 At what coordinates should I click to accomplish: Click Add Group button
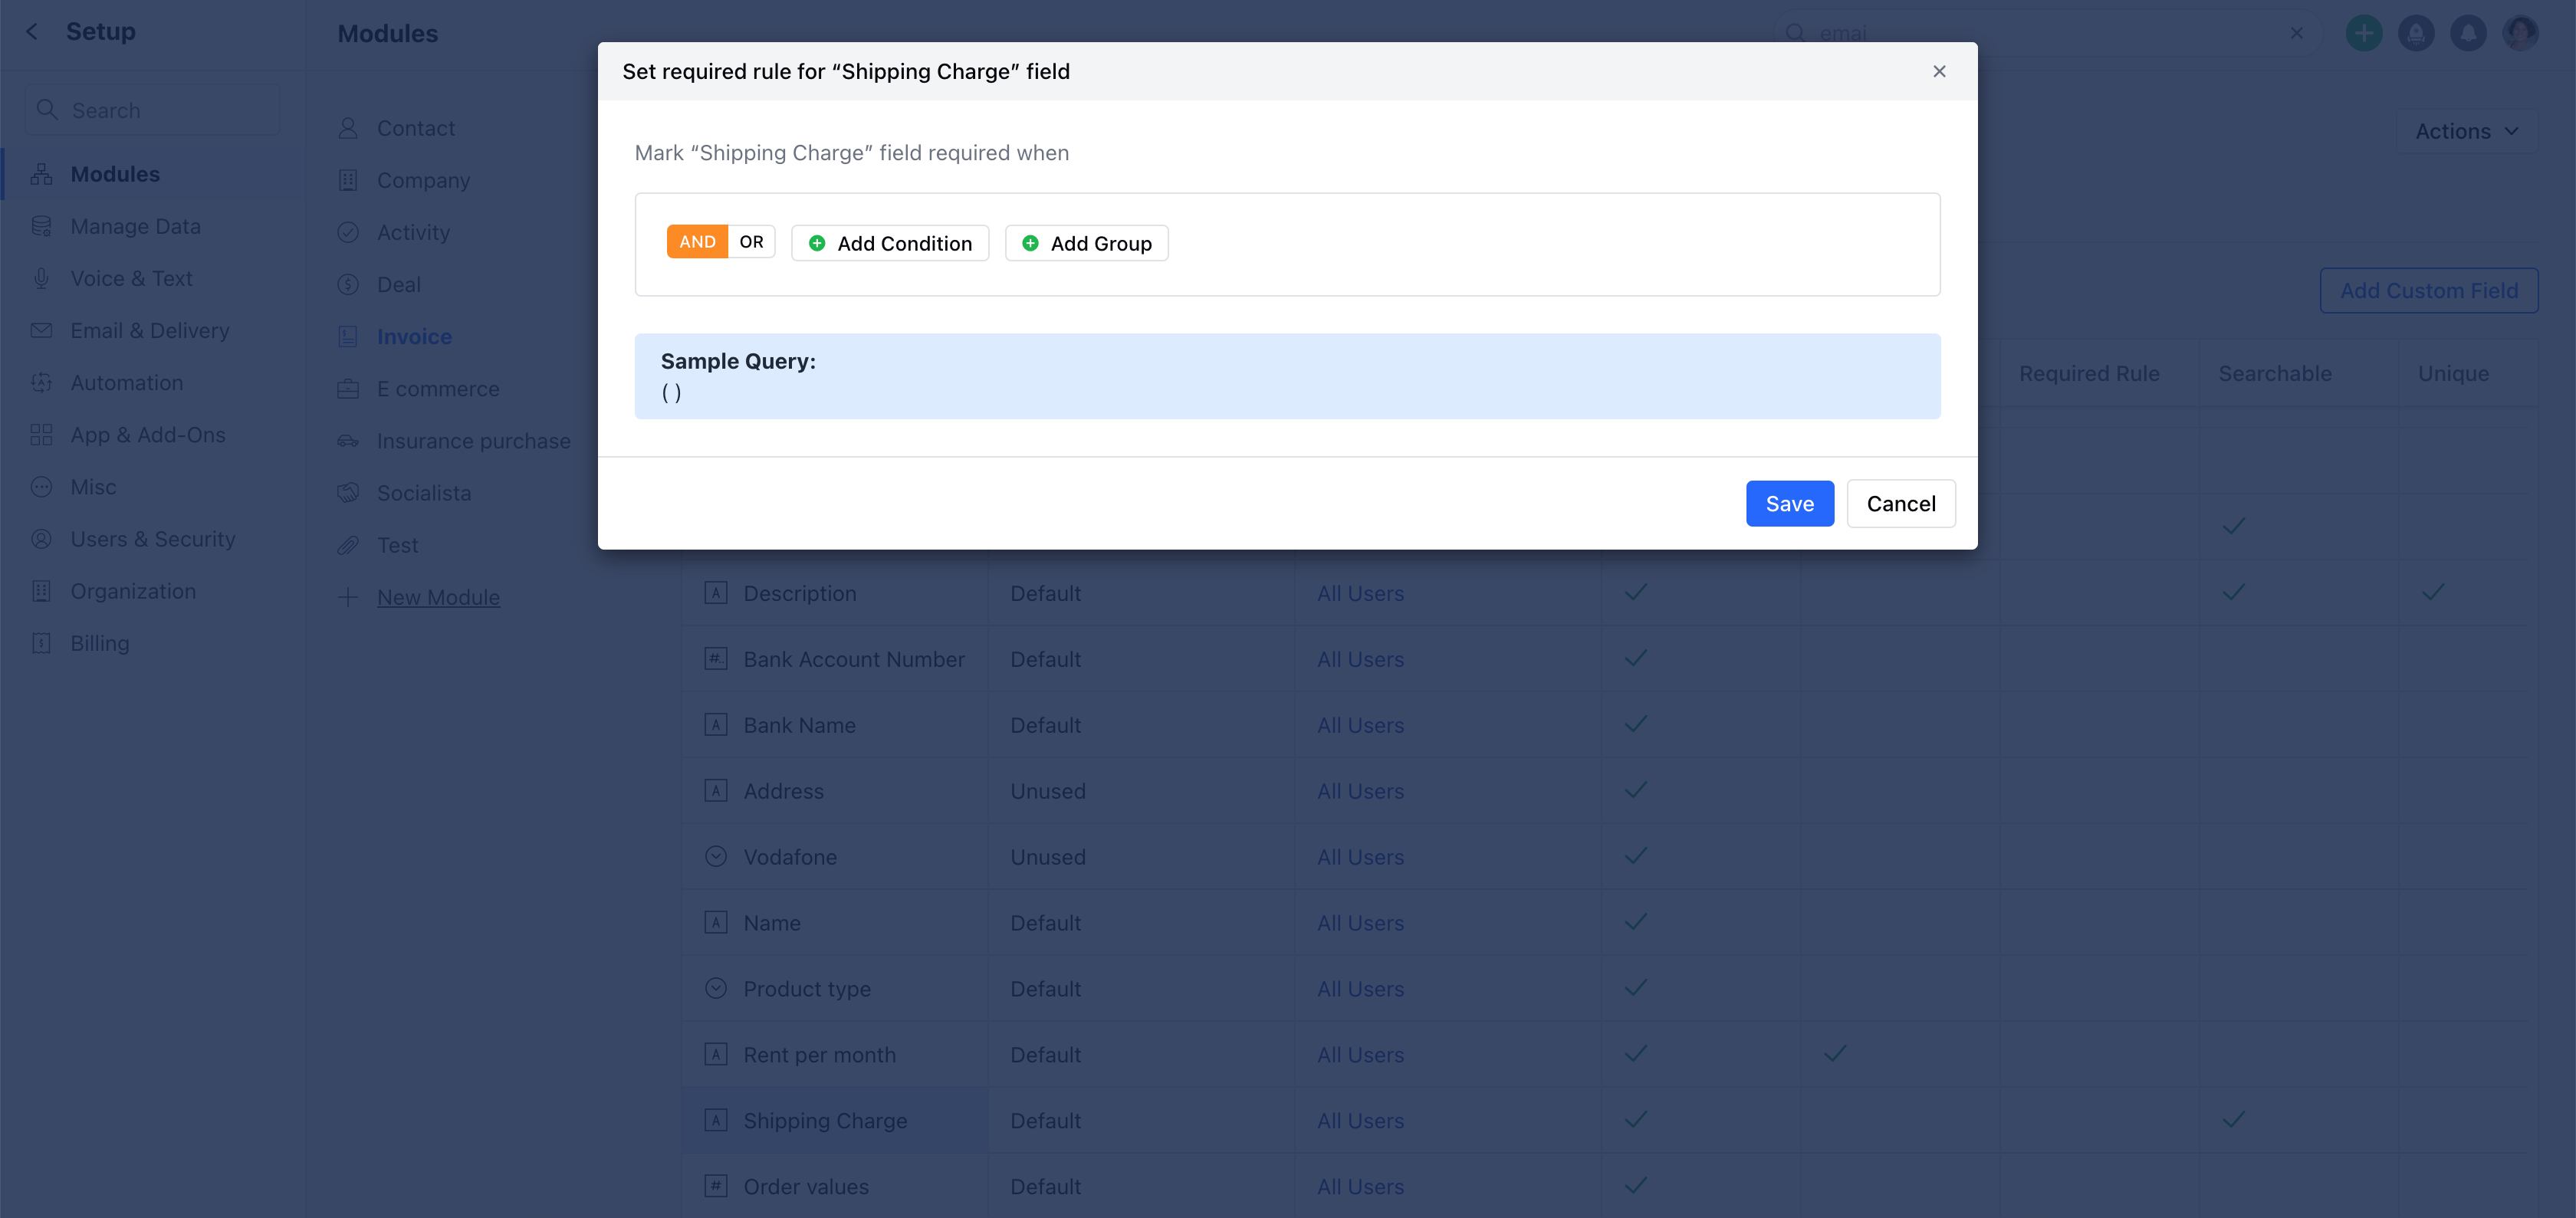tap(1086, 243)
